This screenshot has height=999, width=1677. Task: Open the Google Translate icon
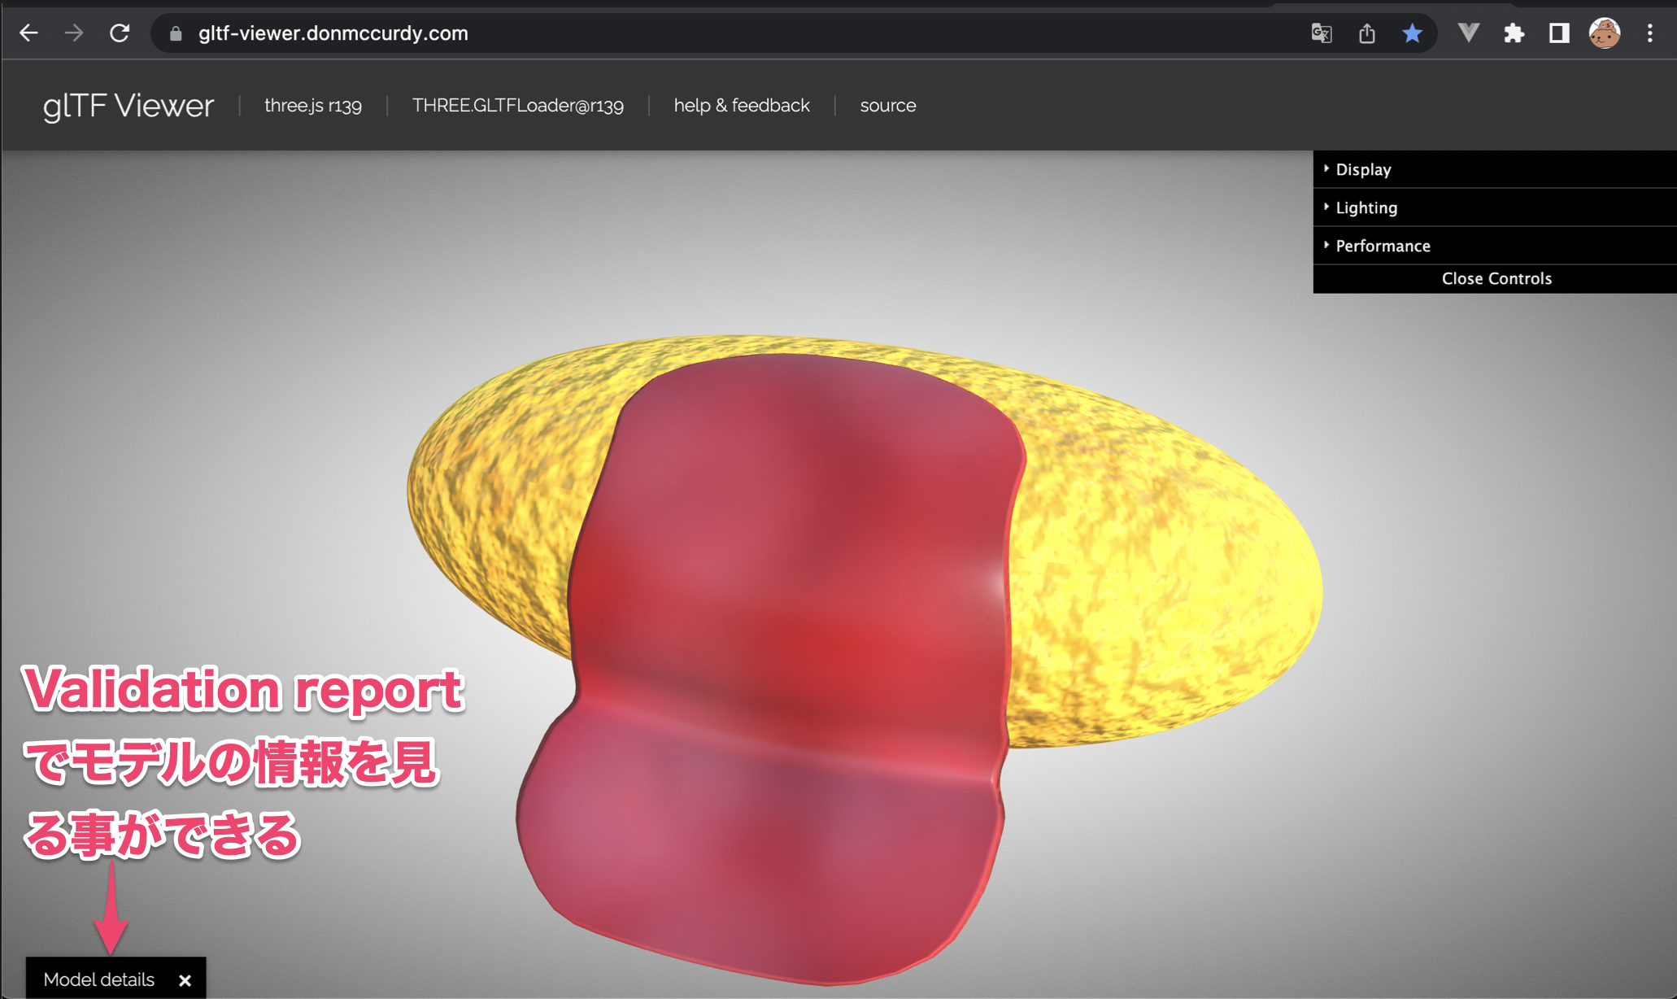tap(1322, 33)
